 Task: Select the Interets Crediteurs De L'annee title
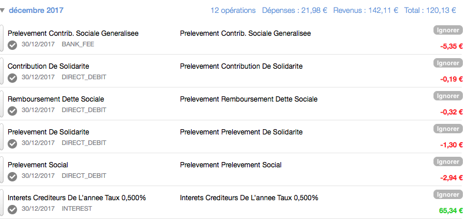[77, 198]
